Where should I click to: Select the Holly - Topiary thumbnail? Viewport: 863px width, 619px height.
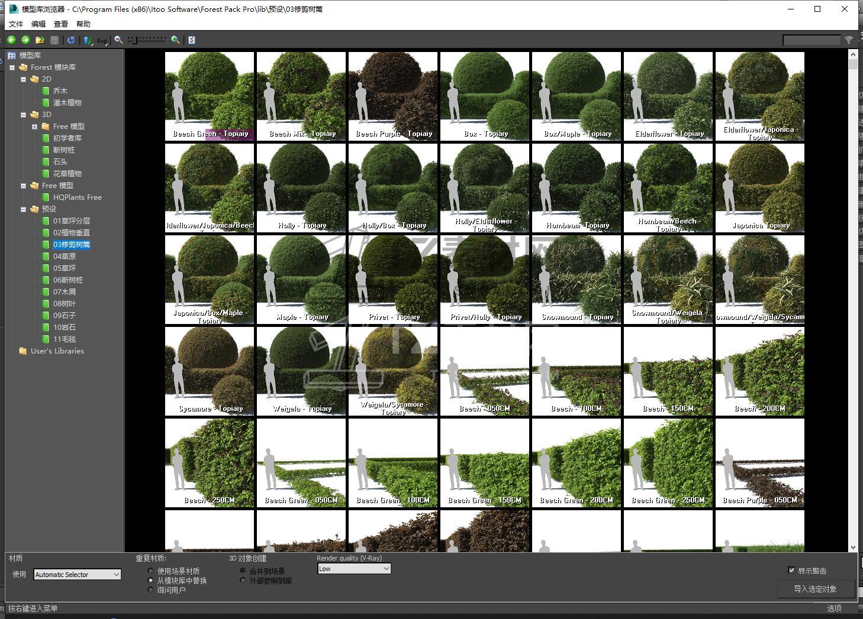coord(301,188)
